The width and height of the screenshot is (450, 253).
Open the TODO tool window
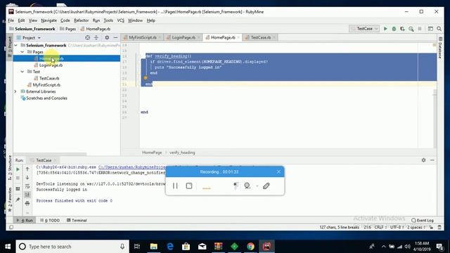tap(50, 220)
